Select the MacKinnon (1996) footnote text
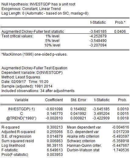Screen dimensions: 130x158 click(34, 54)
